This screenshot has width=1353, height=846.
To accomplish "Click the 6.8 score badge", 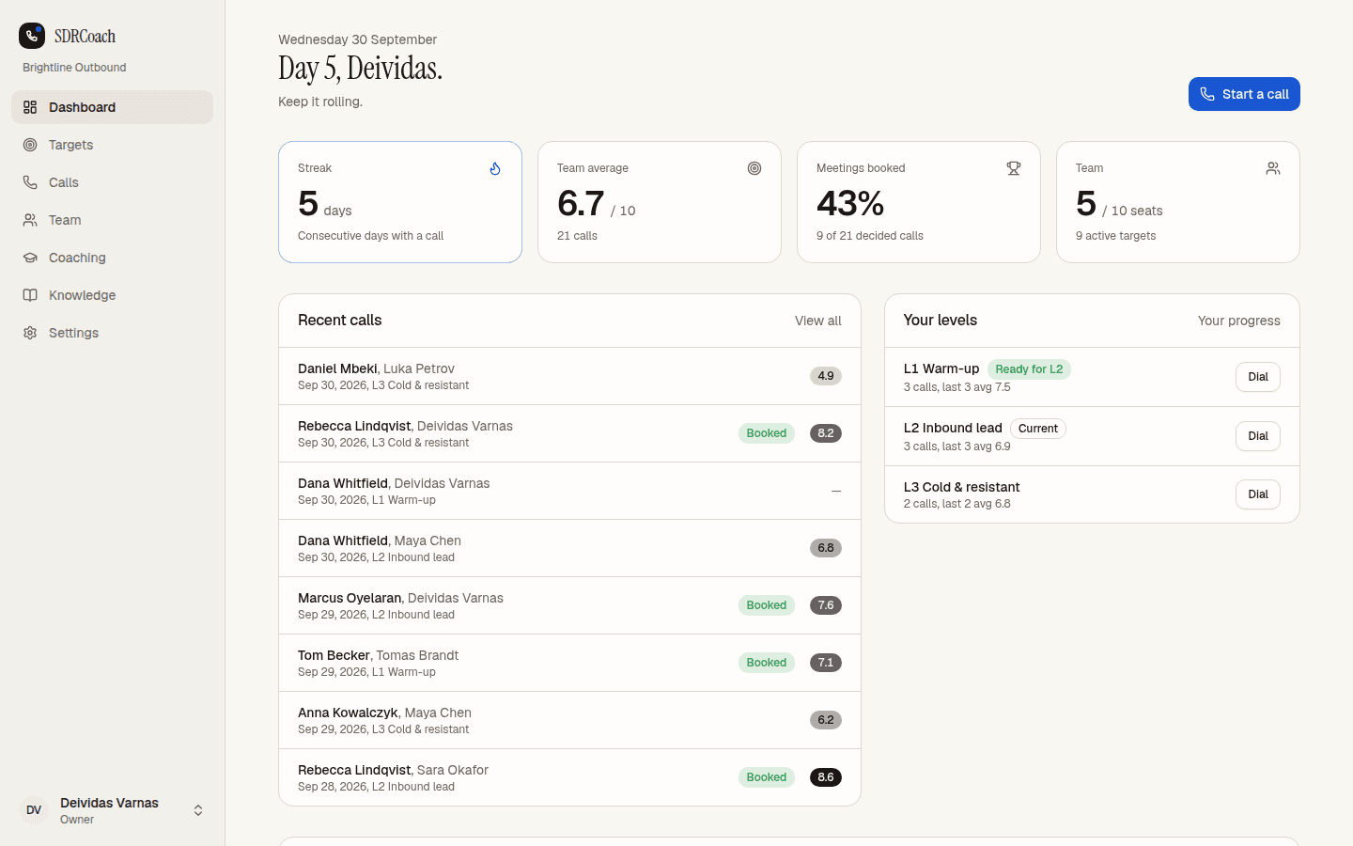I will click(826, 548).
